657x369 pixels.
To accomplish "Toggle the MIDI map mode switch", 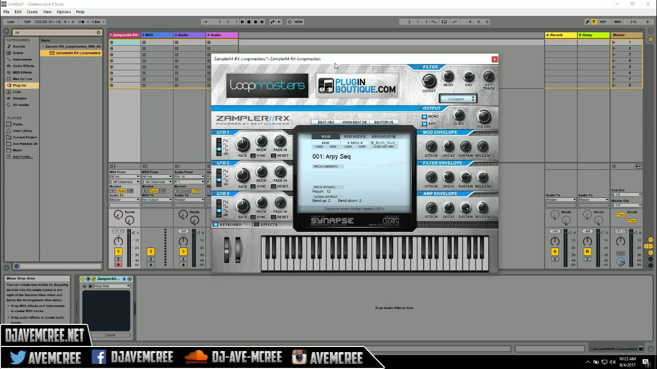I will pos(617,22).
